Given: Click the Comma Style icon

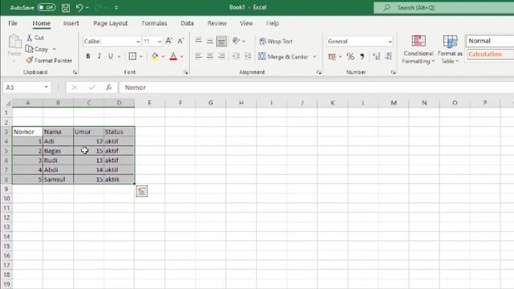Looking at the screenshot, I should [x=362, y=56].
